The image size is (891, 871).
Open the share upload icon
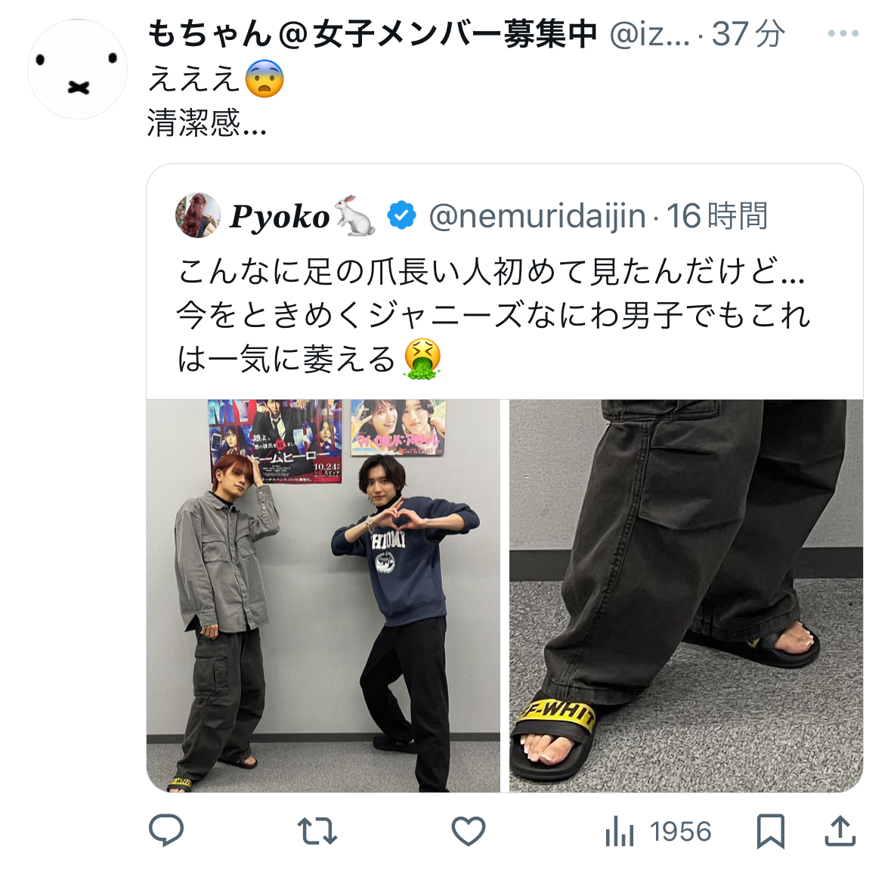click(x=840, y=831)
